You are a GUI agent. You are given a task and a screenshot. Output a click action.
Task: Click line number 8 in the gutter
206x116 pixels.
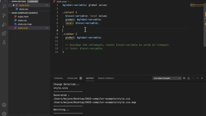pyautogui.click(x=57, y=30)
